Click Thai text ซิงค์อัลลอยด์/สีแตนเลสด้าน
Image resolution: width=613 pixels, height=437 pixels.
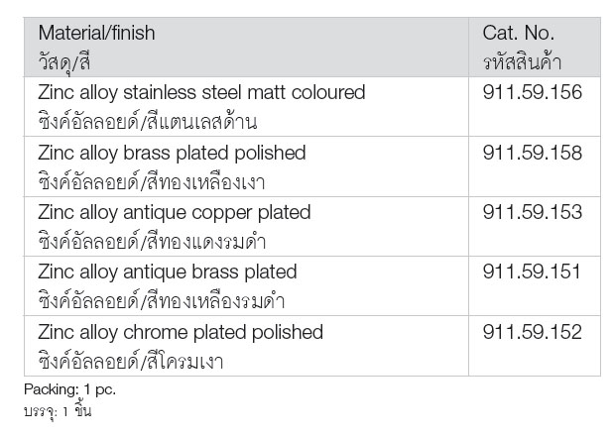148,122
